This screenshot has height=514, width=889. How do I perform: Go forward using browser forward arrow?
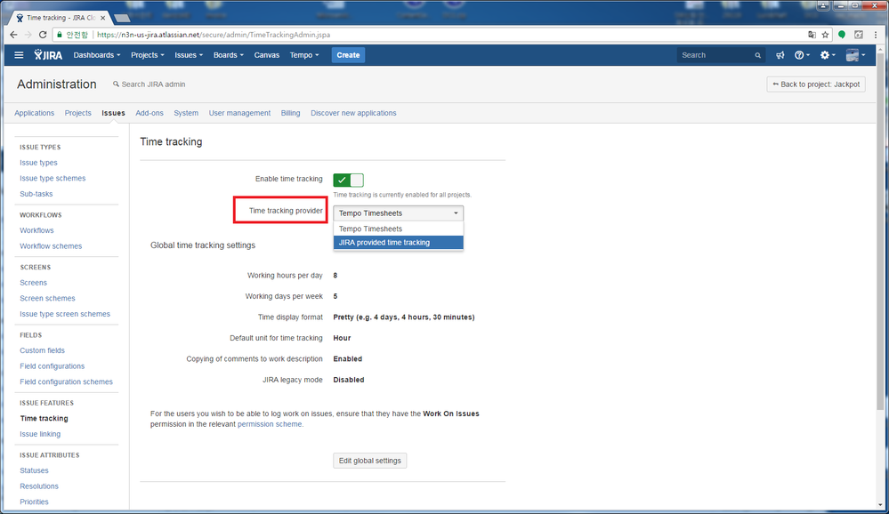click(28, 35)
